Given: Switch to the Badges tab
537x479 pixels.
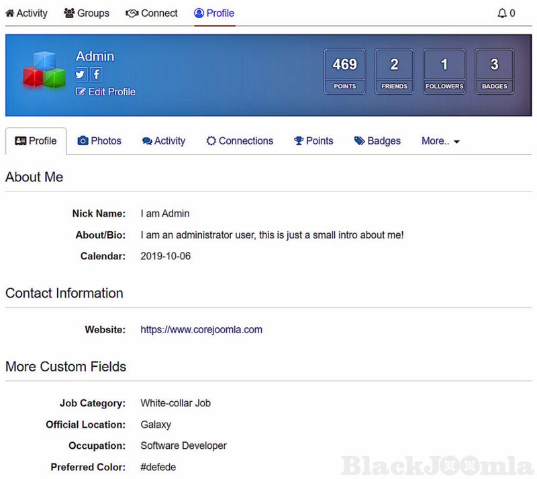Looking at the screenshot, I should 377,141.
